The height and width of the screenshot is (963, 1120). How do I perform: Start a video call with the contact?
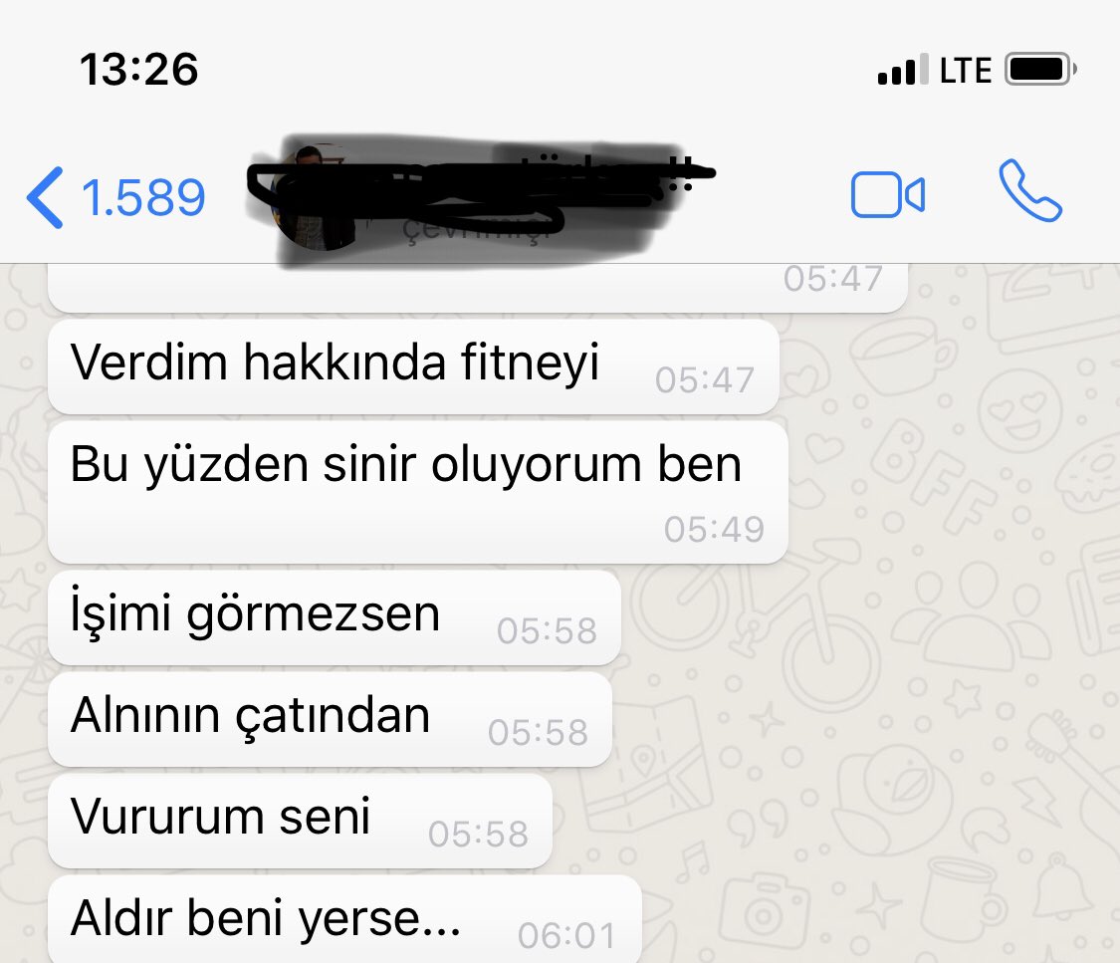point(888,194)
